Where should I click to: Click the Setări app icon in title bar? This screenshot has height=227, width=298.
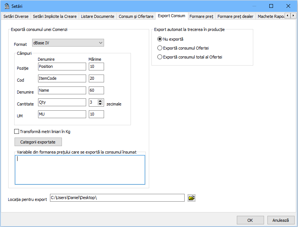[x=7, y=6]
